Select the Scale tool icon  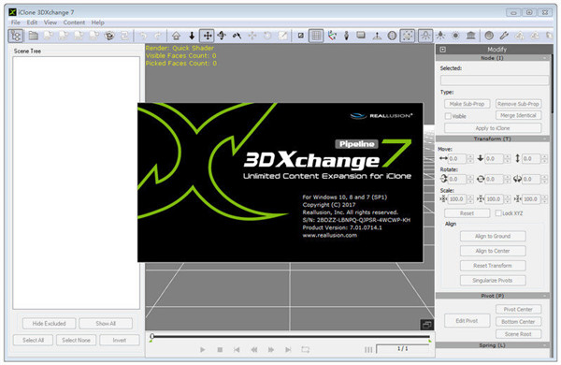click(x=237, y=36)
